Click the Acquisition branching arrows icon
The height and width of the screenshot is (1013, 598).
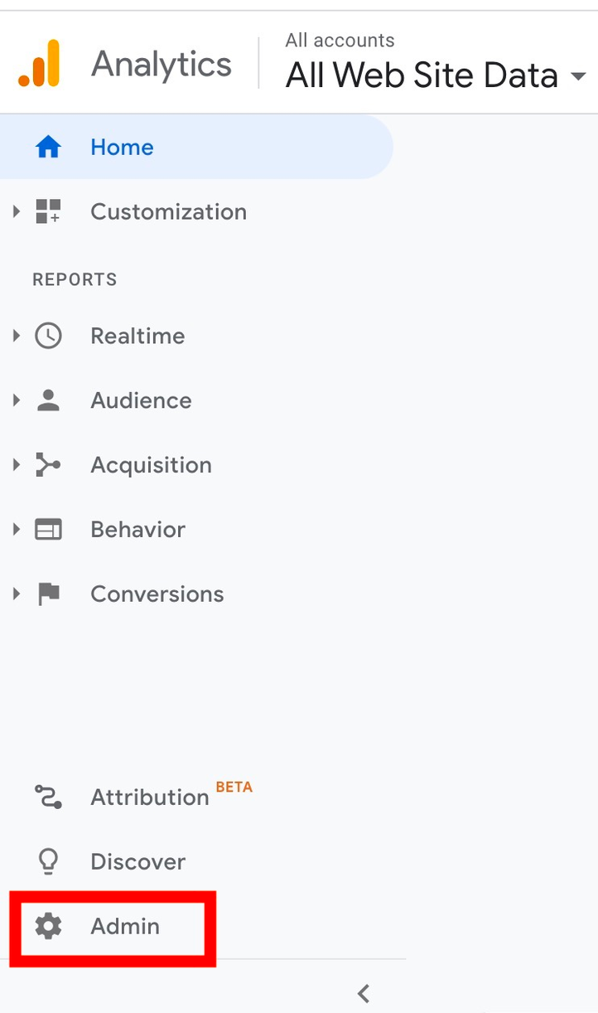pos(48,465)
